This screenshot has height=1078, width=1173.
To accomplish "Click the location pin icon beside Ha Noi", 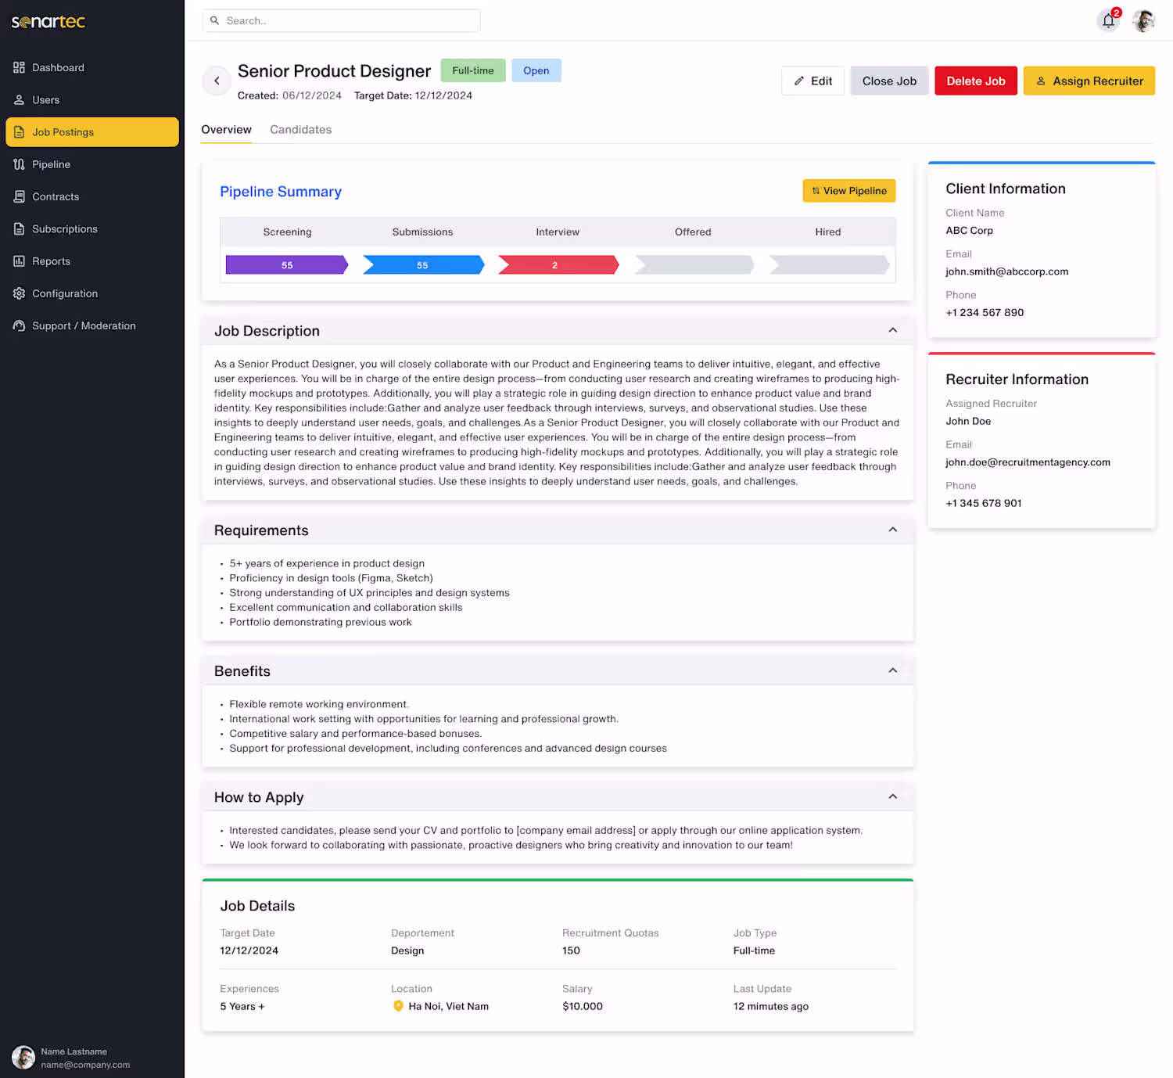I will [x=398, y=1006].
